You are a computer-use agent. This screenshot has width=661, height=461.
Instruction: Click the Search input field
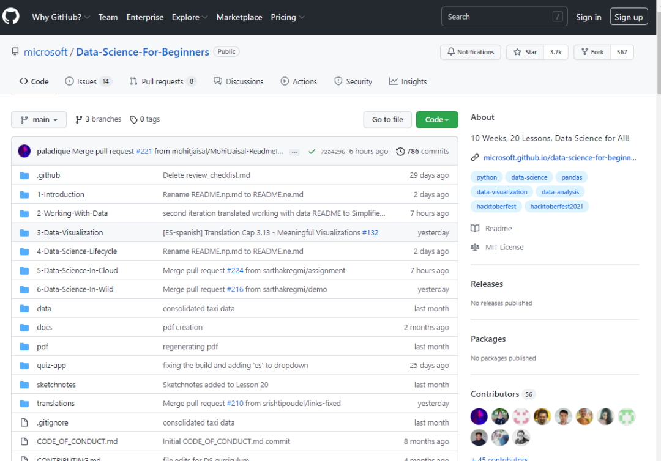pyautogui.click(x=504, y=17)
